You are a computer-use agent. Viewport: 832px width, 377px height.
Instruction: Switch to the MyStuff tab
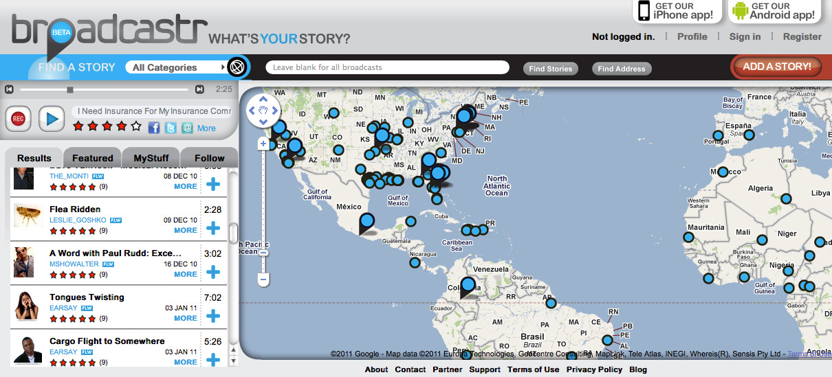coord(151,158)
